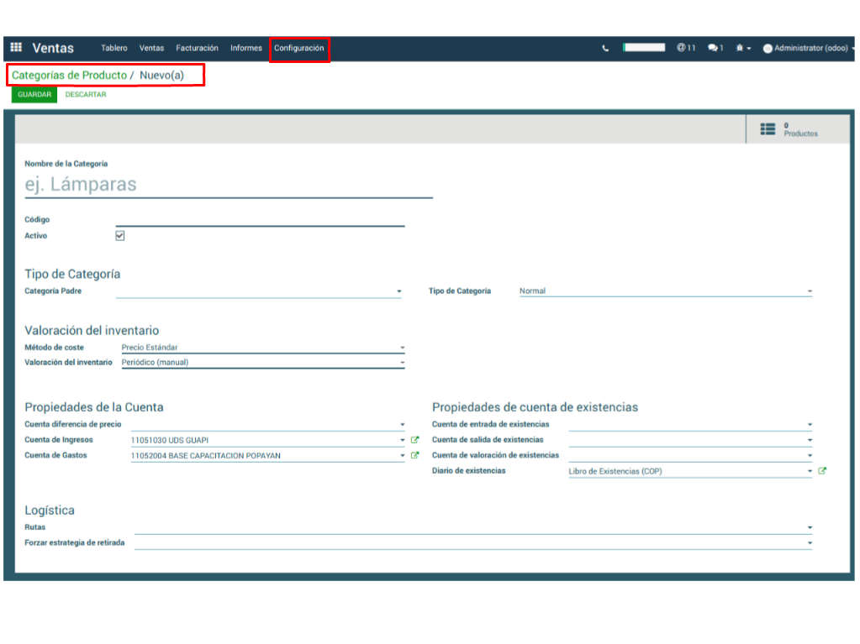Image resolution: width=860 pixels, height=644 pixels.
Task: Open the apps grid menu icon
Action: coord(16,48)
